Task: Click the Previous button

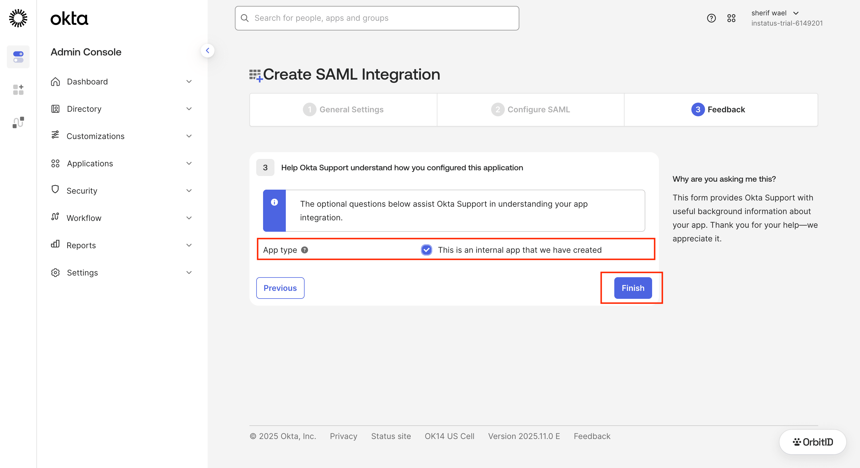Action: [x=280, y=288]
